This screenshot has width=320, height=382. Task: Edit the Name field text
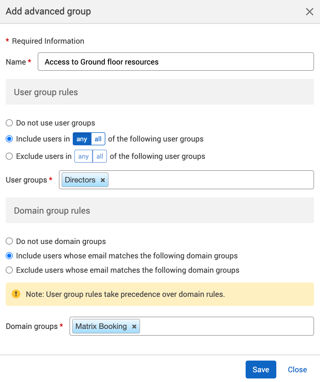click(176, 62)
